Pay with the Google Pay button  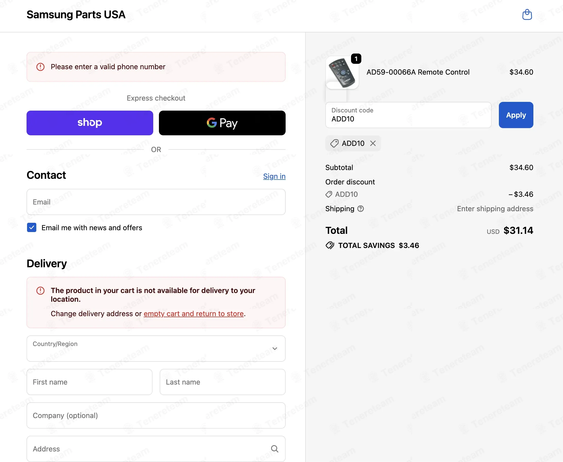[x=222, y=123]
